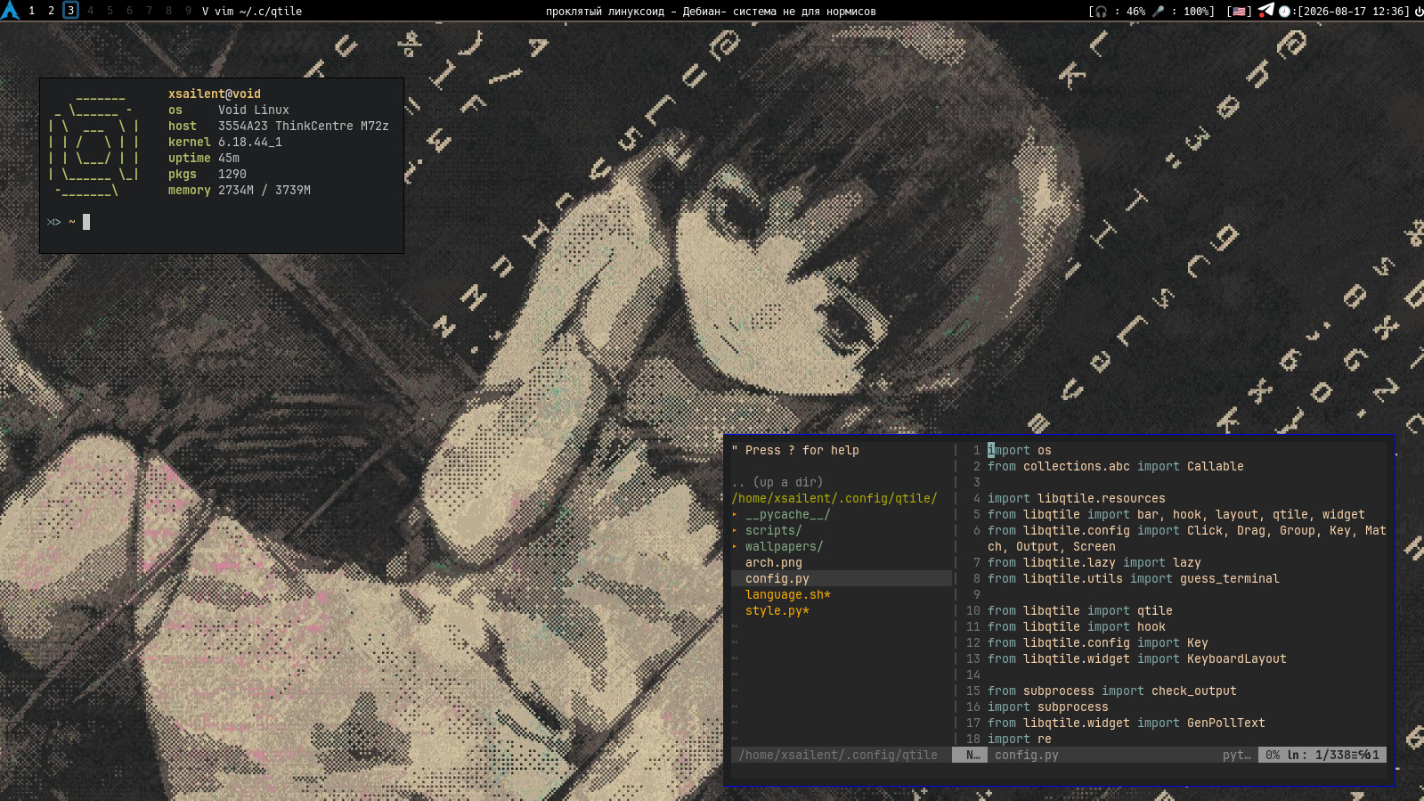Go up a dir in NERDTree

pyautogui.click(x=777, y=482)
